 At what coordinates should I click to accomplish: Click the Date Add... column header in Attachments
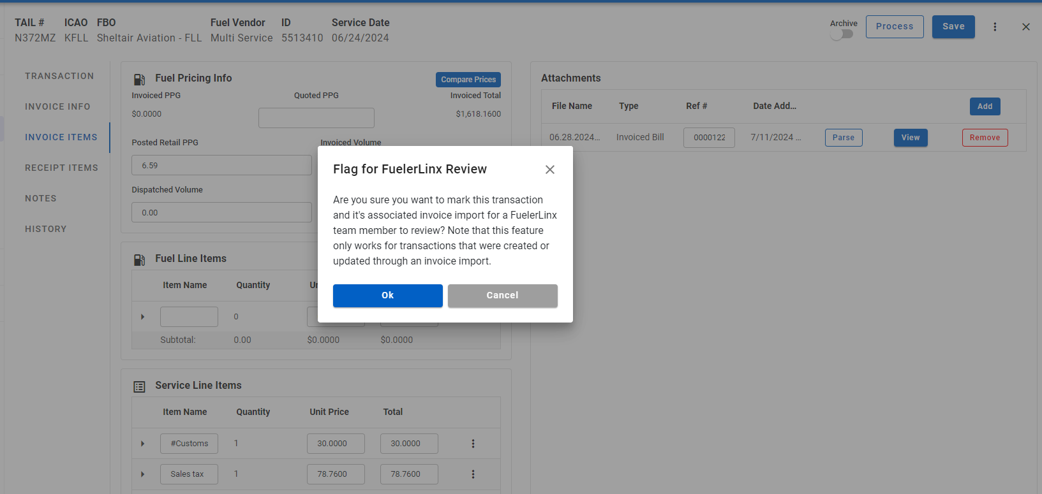tap(775, 106)
